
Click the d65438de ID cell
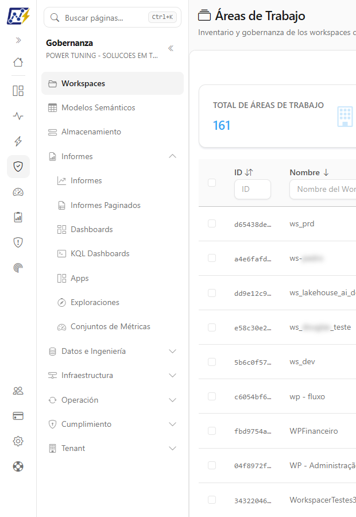tap(253, 225)
